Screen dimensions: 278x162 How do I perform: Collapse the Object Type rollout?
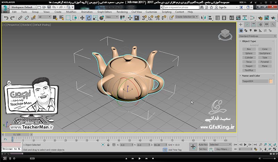click(x=249, y=41)
